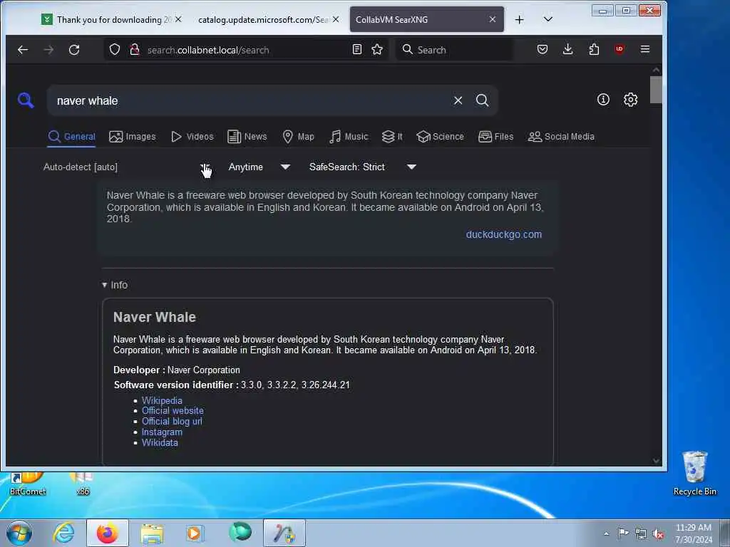
Task: Open the extensions puzzle icon
Action: (x=594, y=49)
